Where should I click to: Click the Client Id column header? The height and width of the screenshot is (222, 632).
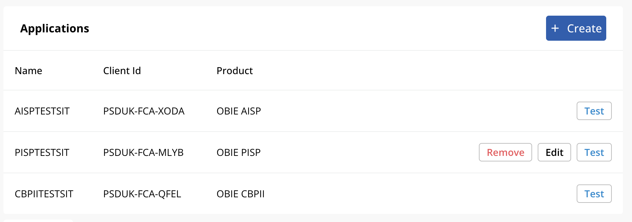[x=122, y=71]
